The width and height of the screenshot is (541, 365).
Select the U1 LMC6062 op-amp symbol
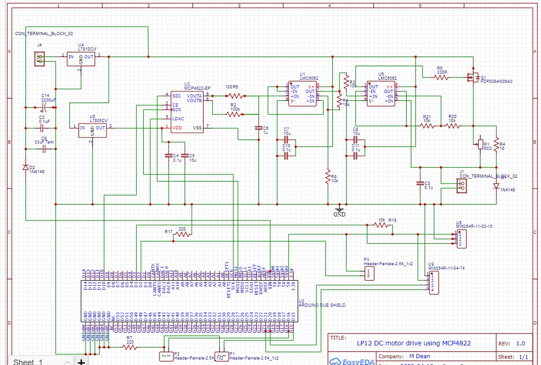tap(303, 93)
